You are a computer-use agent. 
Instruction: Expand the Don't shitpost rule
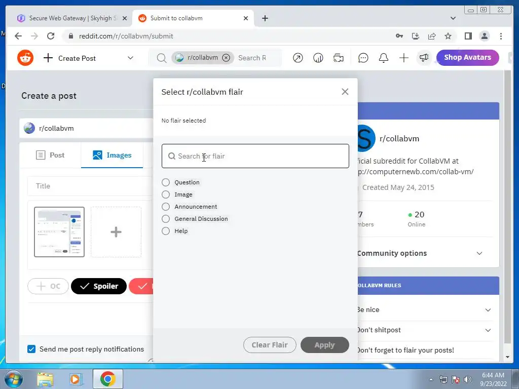[x=488, y=330]
